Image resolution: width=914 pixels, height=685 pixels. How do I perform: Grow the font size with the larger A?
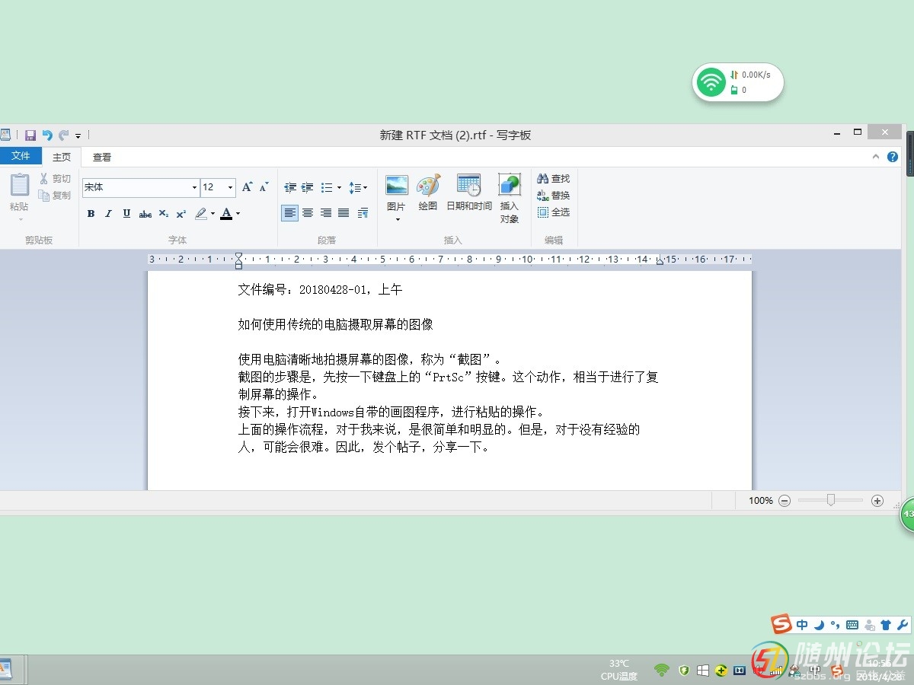(x=247, y=187)
